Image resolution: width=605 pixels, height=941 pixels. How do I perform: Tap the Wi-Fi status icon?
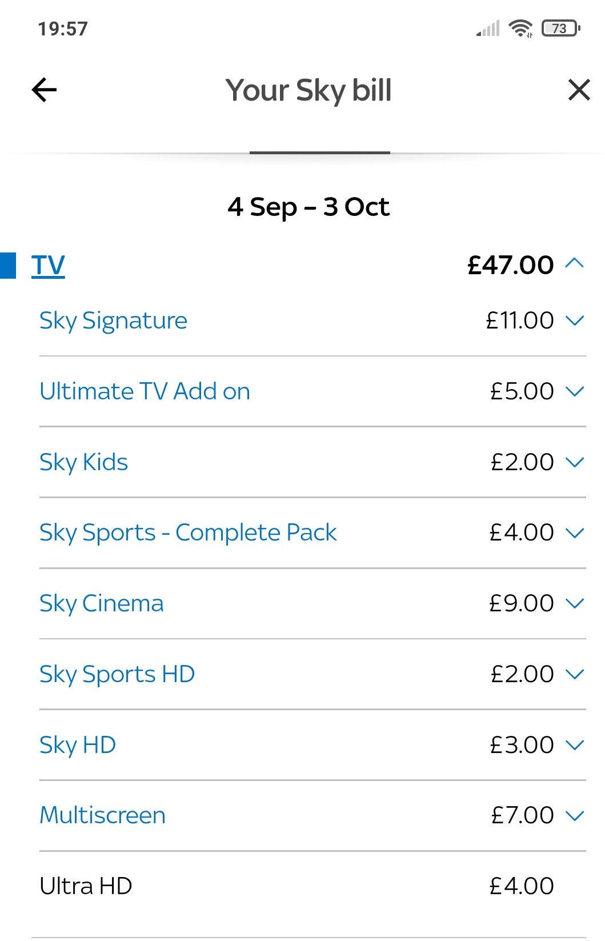pyautogui.click(x=520, y=28)
